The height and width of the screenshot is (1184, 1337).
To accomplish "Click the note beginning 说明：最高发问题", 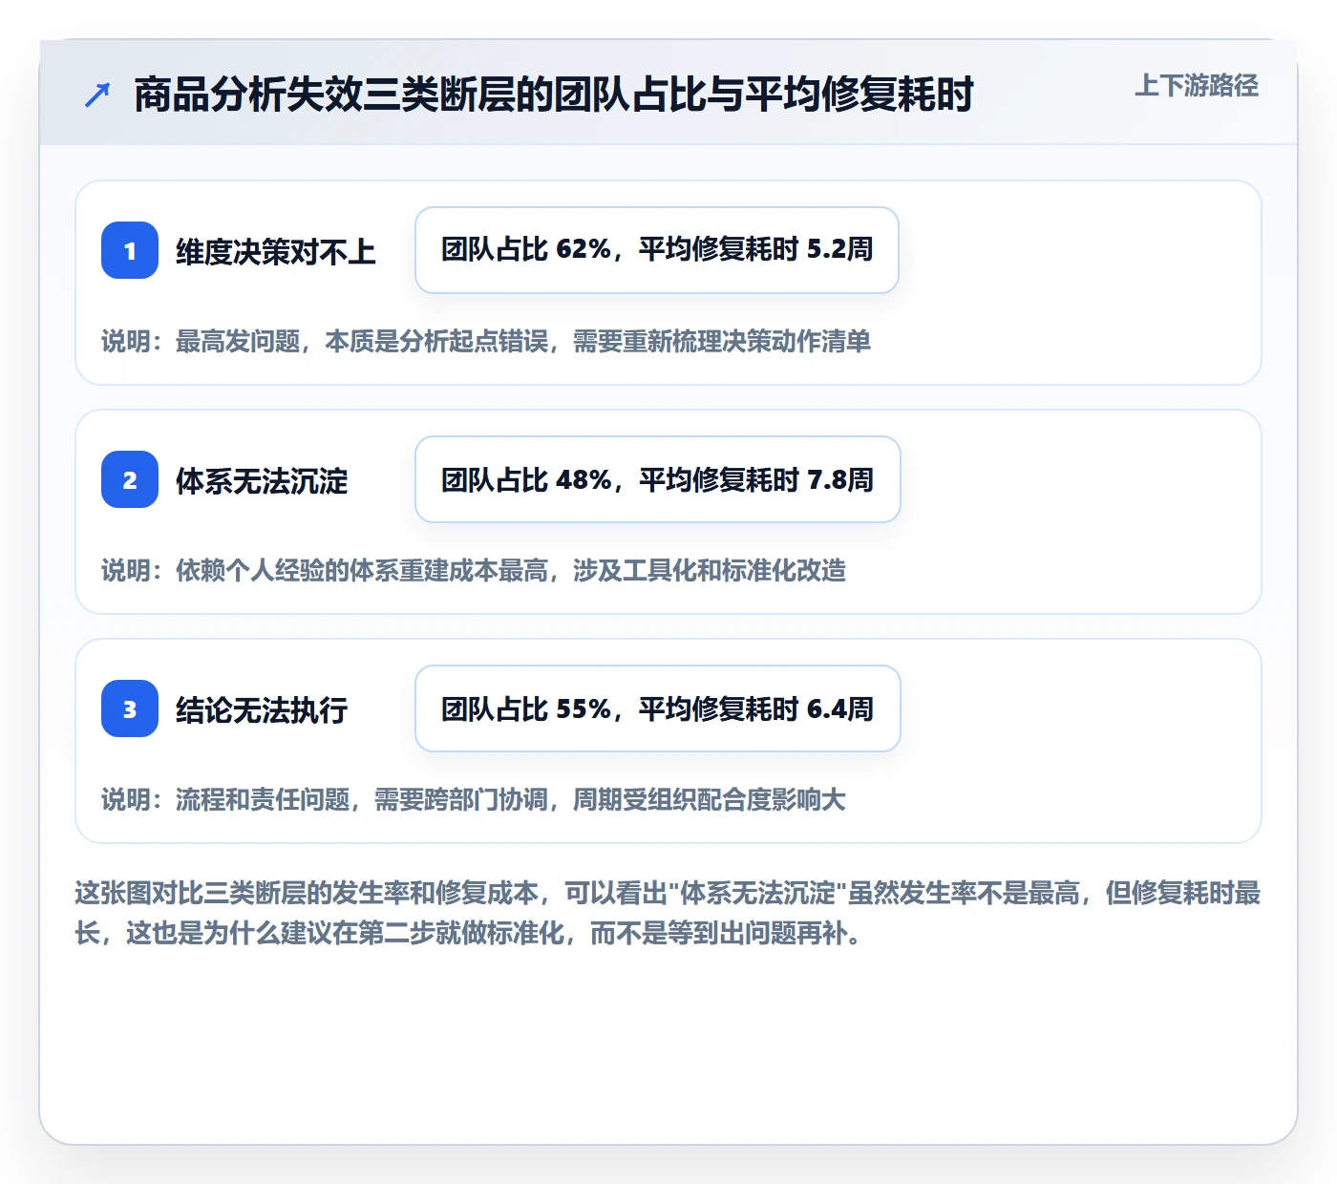I will [x=486, y=341].
